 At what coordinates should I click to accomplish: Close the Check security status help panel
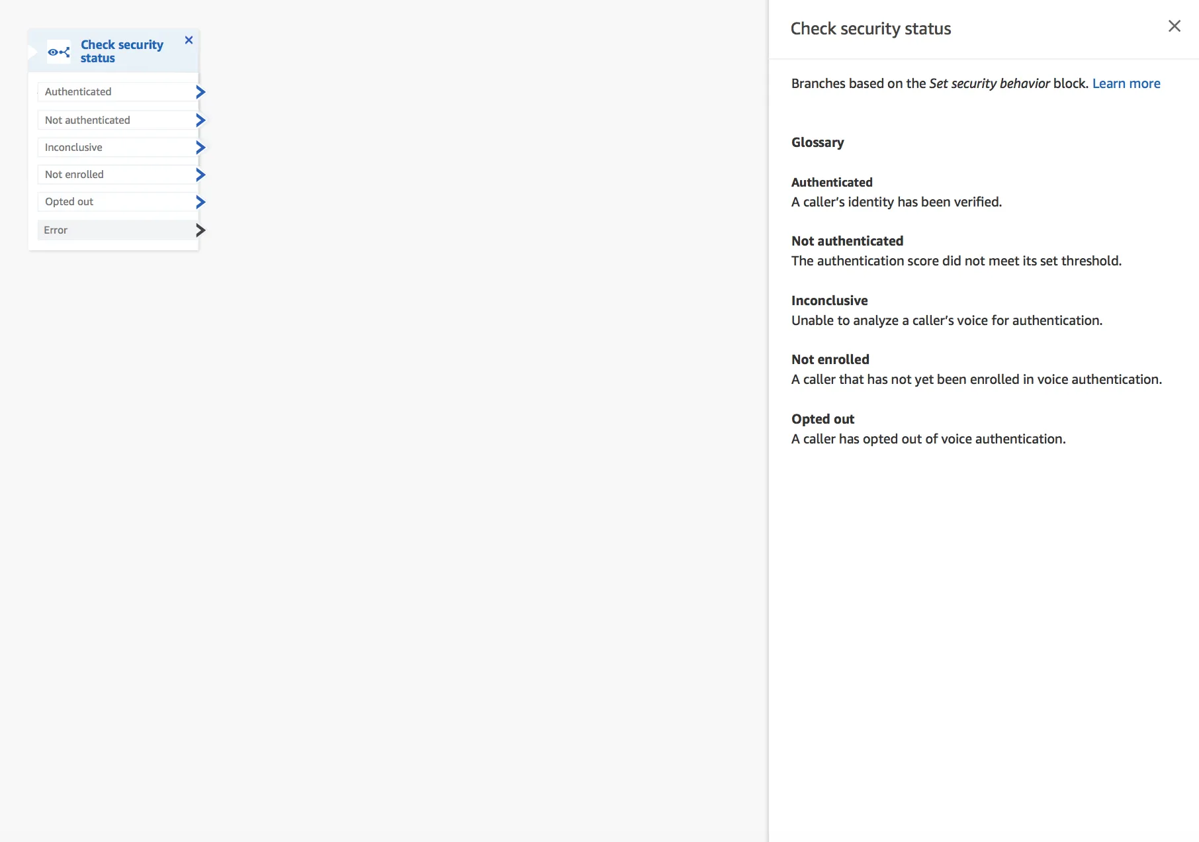pyautogui.click(x=1175, y=26)
